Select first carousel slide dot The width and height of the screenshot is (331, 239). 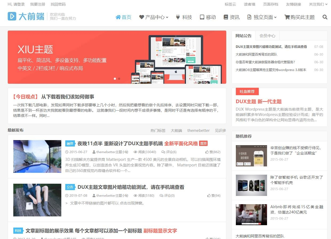tap(115, 79)
